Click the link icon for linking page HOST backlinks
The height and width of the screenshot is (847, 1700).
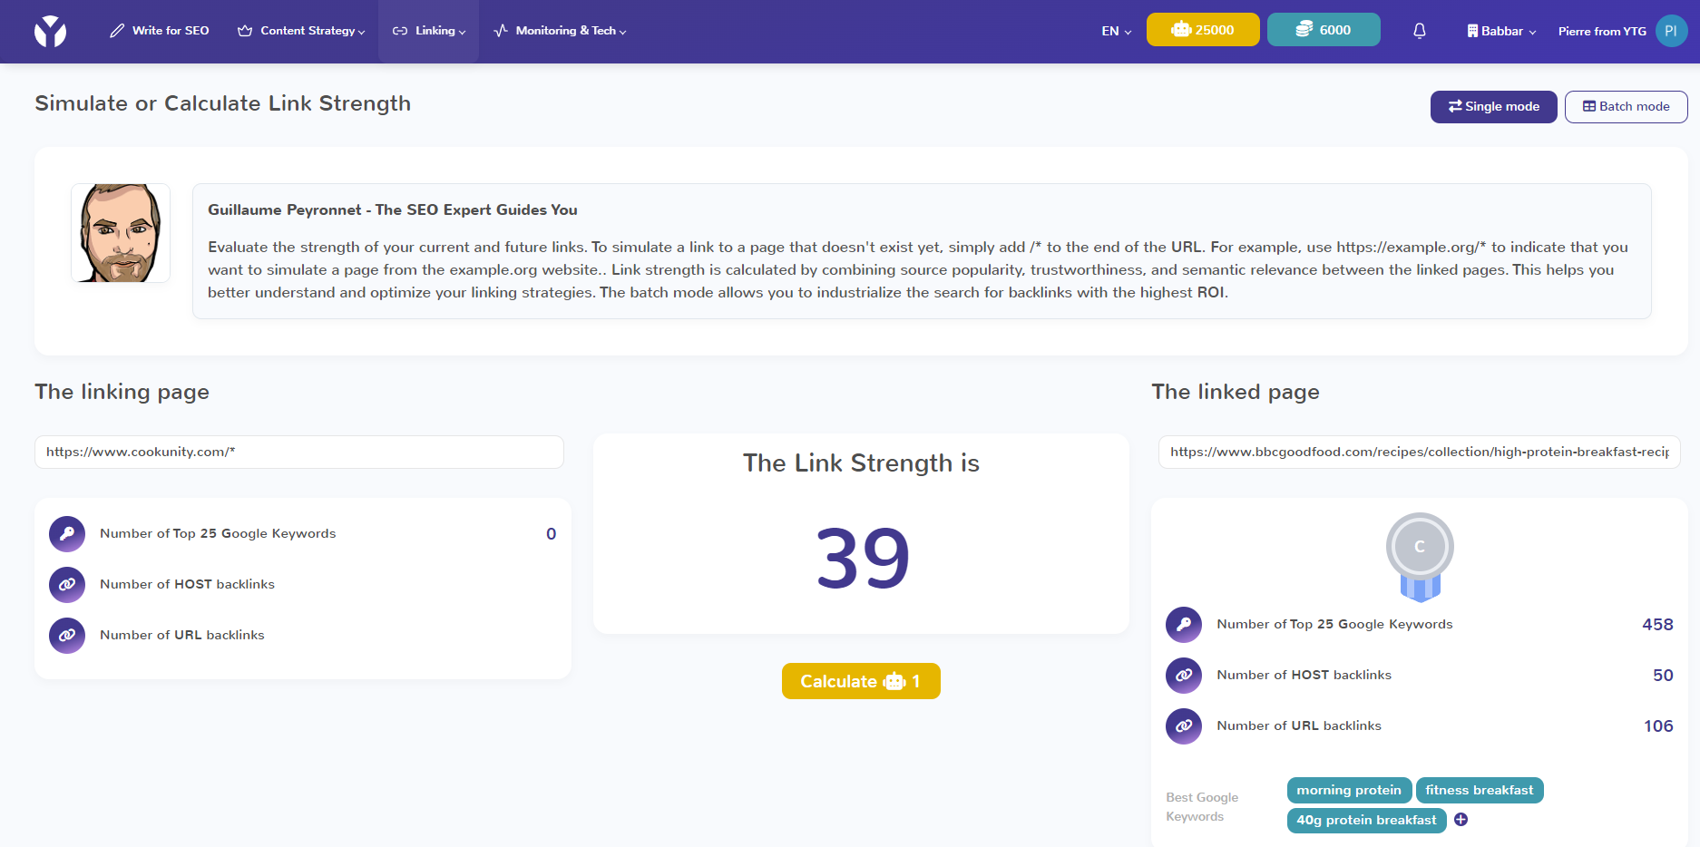67,585
